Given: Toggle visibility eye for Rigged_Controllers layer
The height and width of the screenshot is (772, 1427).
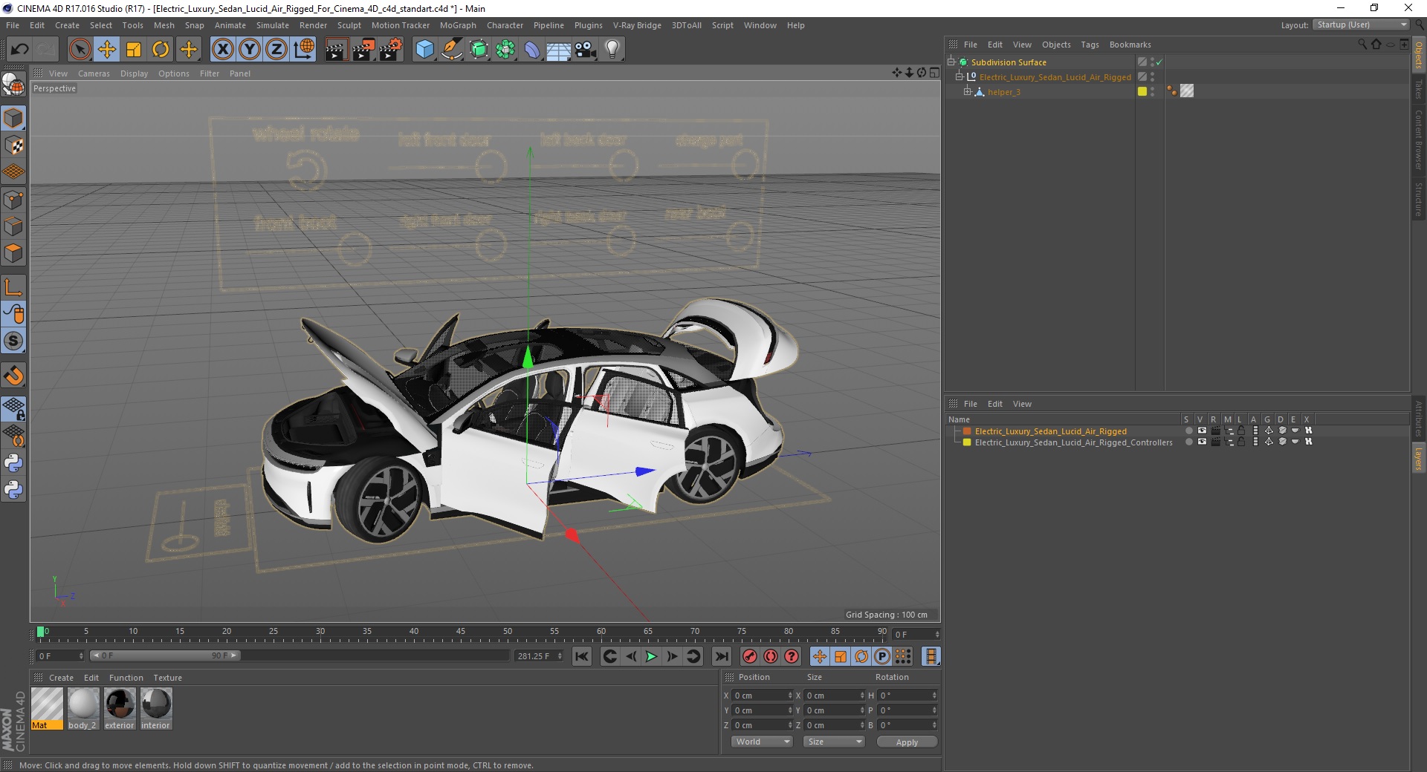Looking at the screenshot, I should point(1202,442).
